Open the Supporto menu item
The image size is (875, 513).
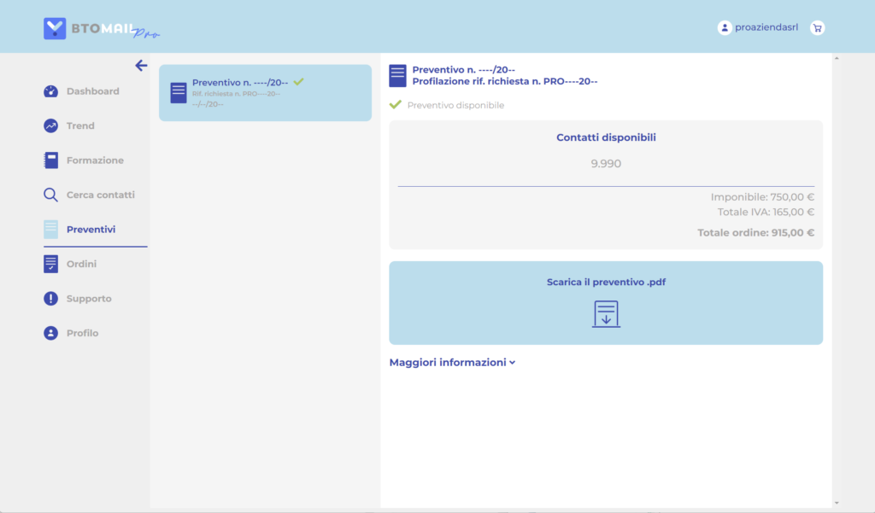pos(89,299)
